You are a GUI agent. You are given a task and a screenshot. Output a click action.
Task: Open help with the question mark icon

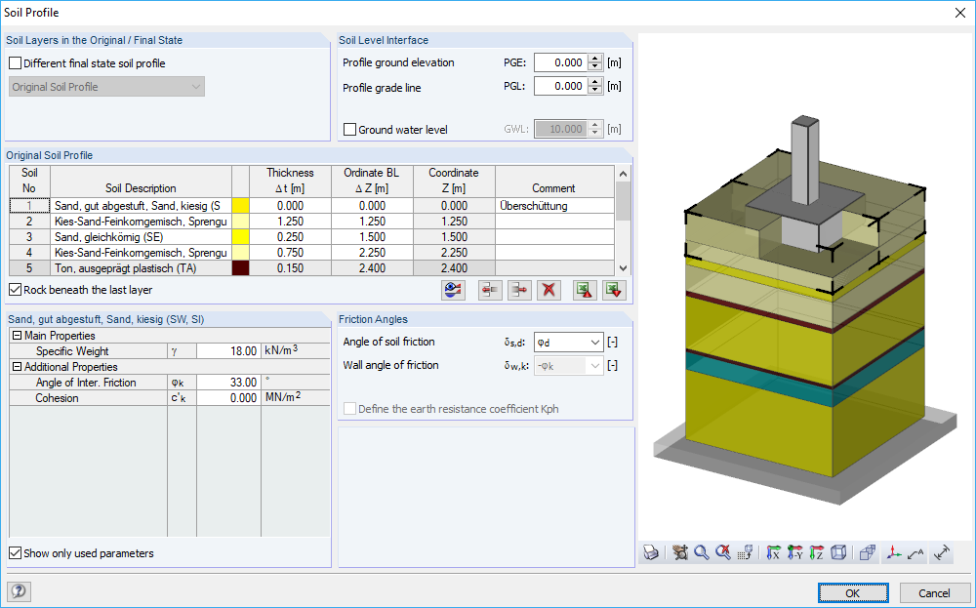pyautogui.click(x=19, y=591)
